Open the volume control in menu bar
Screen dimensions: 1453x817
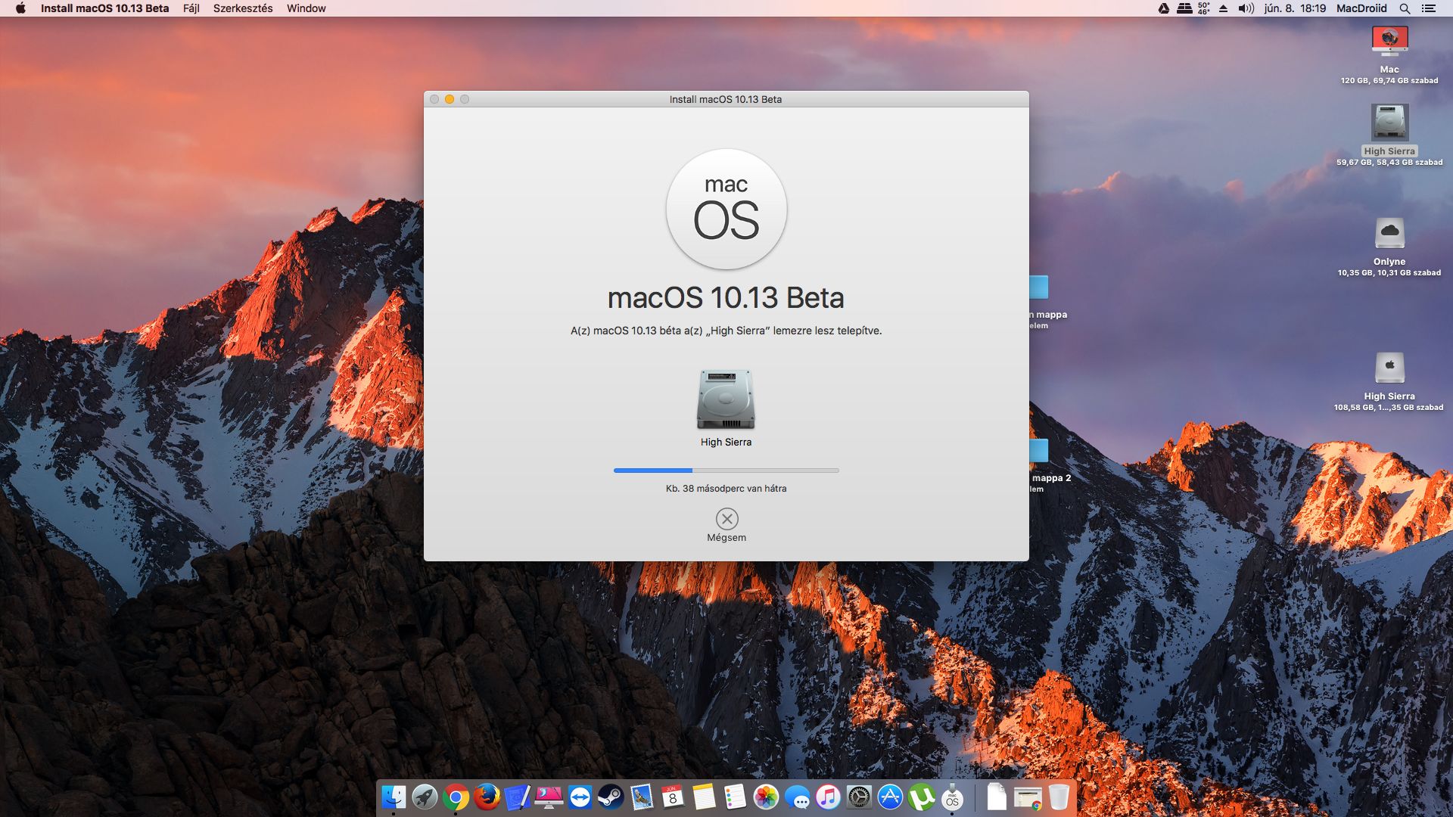tap(1246, 8)
